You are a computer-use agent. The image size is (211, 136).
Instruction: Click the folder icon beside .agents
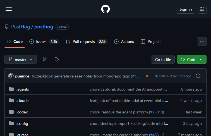click(11, 89)
